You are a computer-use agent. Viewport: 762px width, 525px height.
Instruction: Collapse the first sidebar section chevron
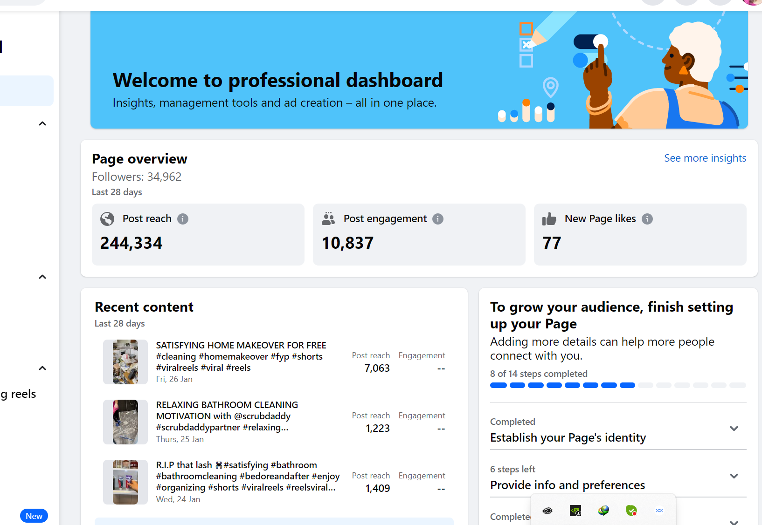42,123
